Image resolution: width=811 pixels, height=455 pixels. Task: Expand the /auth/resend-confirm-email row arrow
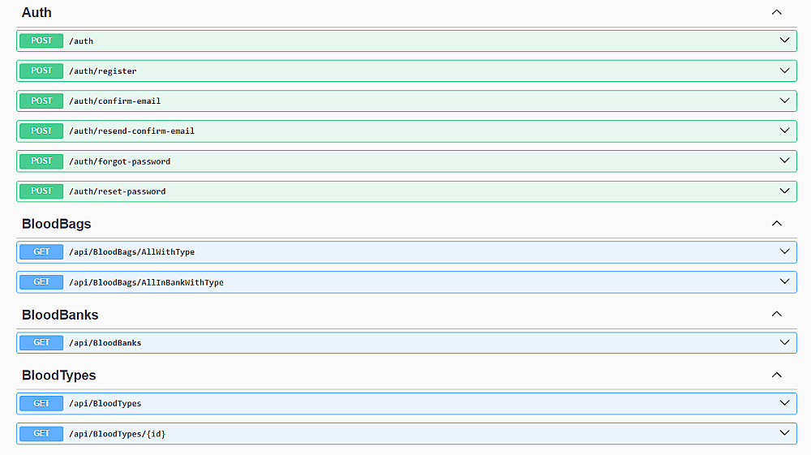coord(784,131)
